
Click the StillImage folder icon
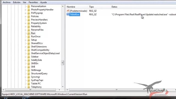[29, 70]
